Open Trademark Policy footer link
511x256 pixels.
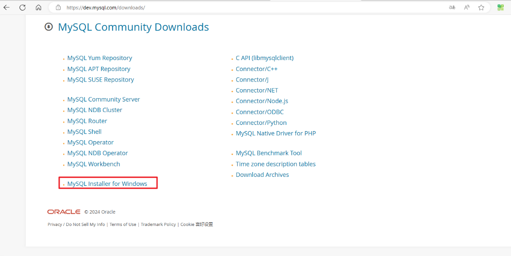(x=158, y=225)
